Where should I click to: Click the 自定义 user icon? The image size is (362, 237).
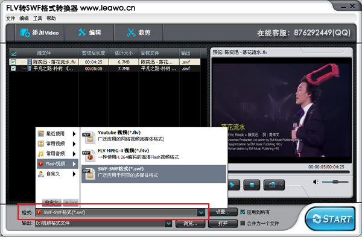(x=41, y=174)
